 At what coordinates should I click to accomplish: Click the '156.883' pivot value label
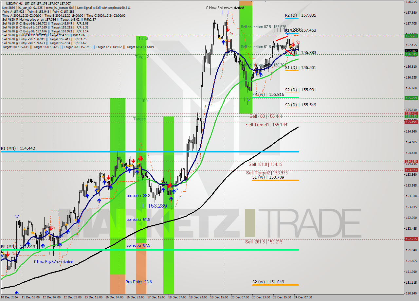[x=309, y=52]
